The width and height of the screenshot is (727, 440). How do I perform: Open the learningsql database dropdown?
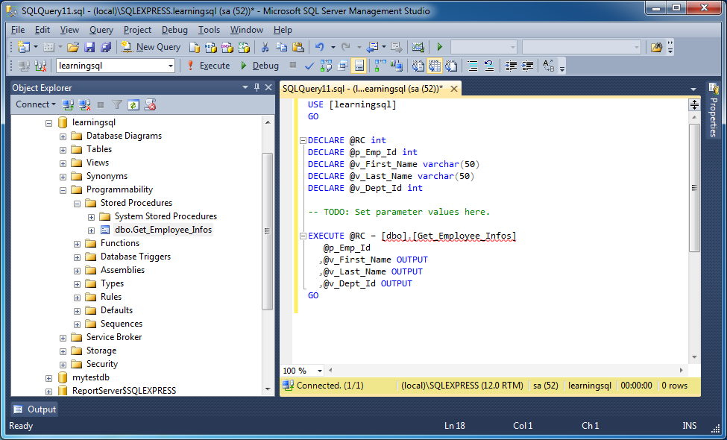tap(170, 66)
